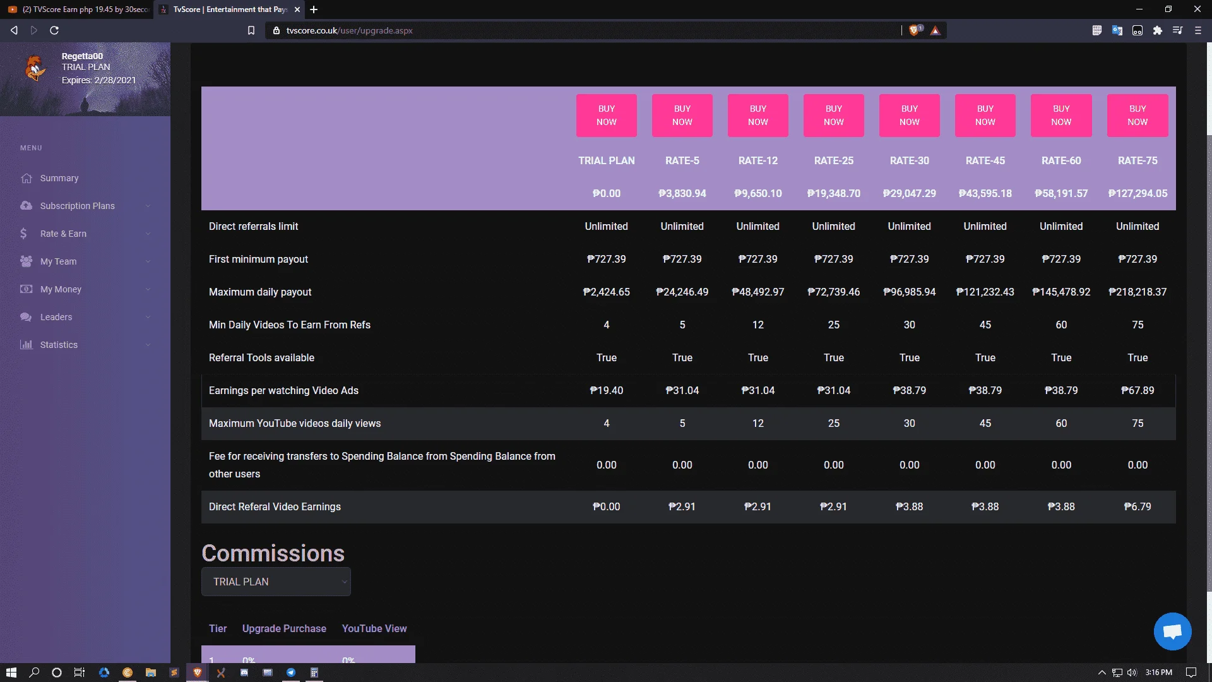
Task: Open the Google Translate extension icon
Action: coord(1117,30)
